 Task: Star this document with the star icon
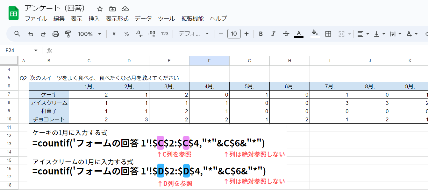pyautogui.click(x=100, y=9)
